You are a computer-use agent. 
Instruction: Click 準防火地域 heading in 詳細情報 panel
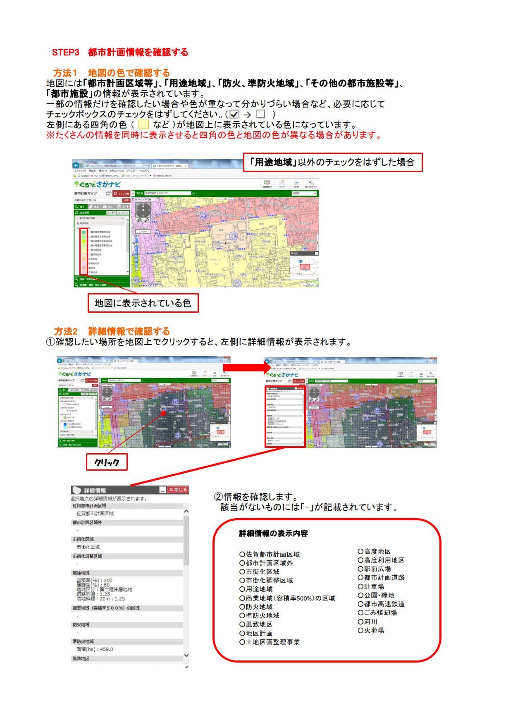coord(83,641)
